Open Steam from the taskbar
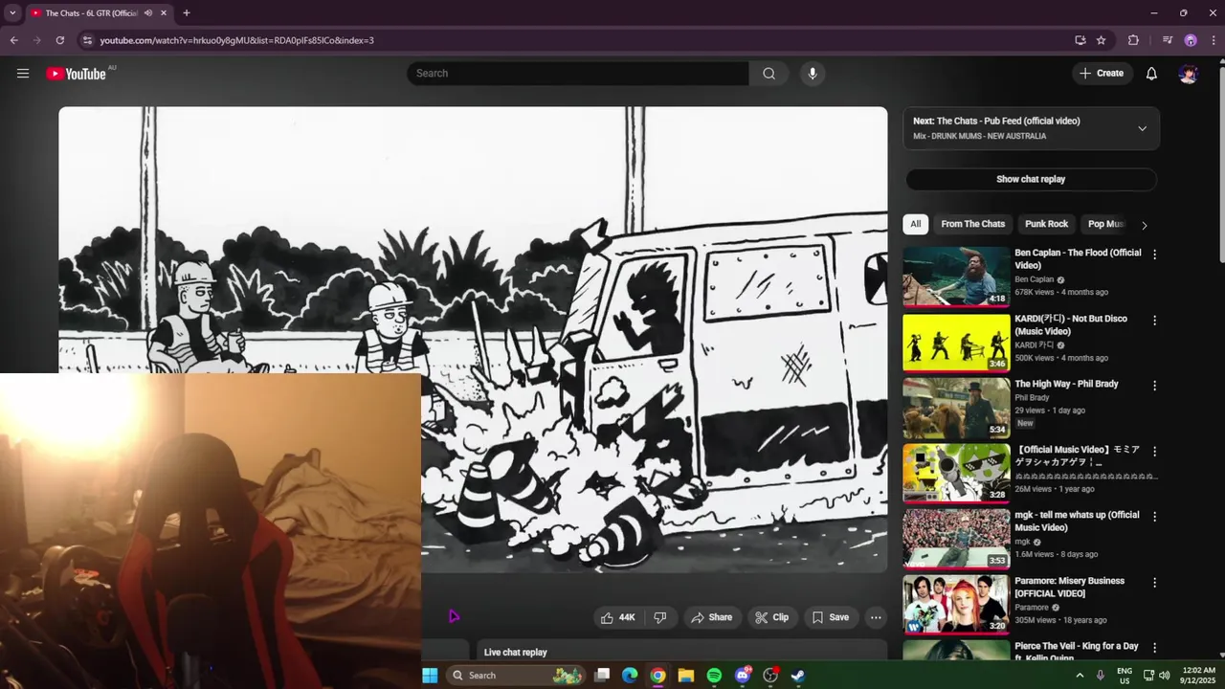The image size is (1225, 689). point(797,676)
